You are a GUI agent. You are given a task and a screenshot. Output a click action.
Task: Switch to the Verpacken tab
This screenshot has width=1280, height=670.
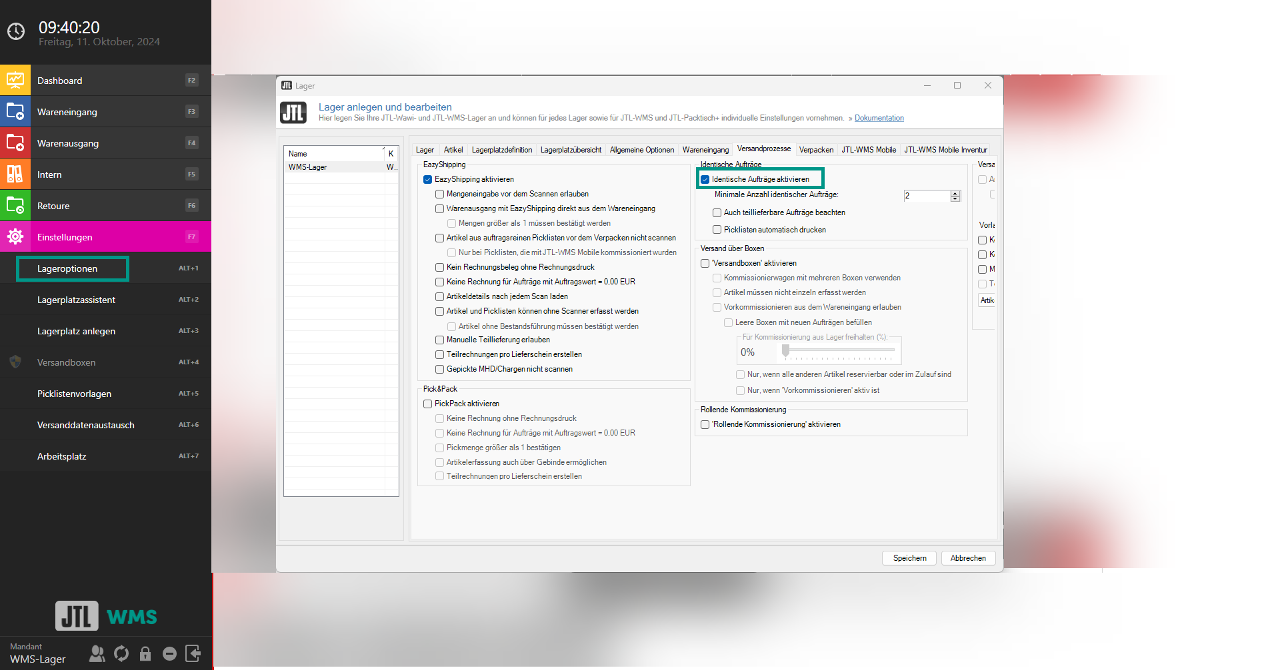tap(816, 150)
